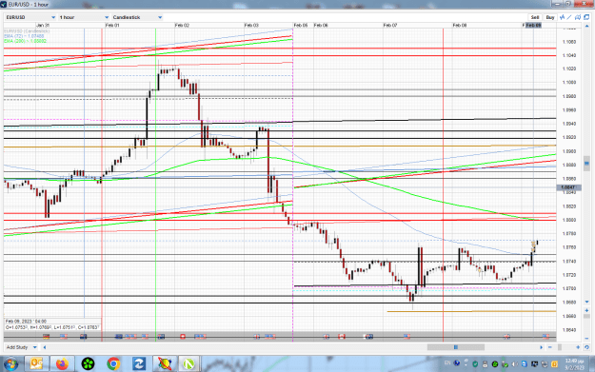Click the current price label 1.0847

pyautogui.click(x=567, y=187)
